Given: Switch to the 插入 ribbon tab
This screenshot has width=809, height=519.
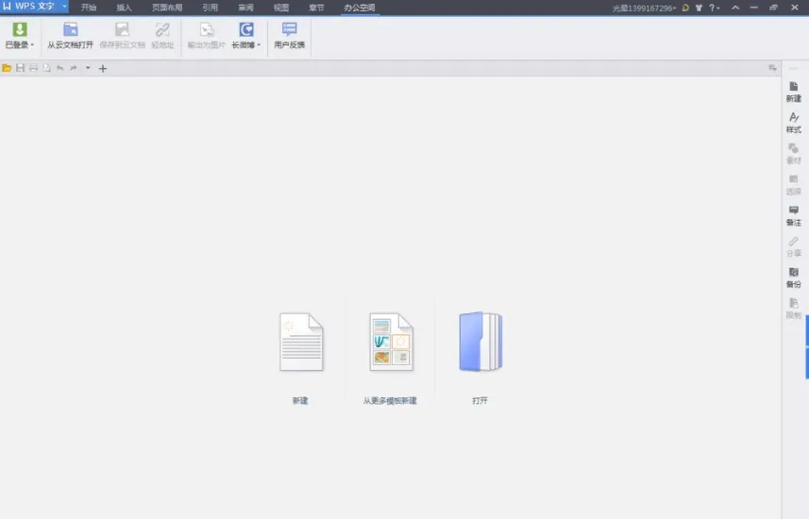Looking at the screenshot, I should (124, 8).
